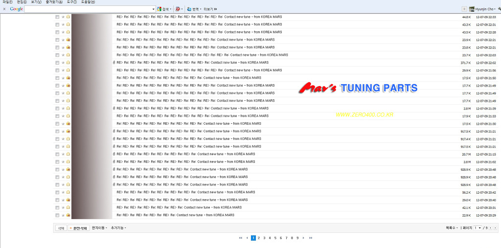Click the popup blocker toolbar icon

[x=178, y=9]
